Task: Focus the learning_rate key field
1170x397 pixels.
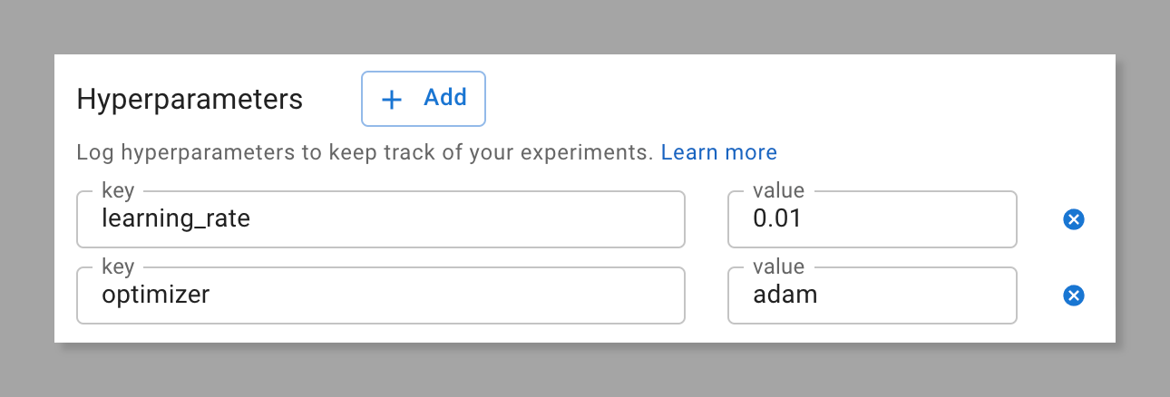Action: (x=380, y=219)
